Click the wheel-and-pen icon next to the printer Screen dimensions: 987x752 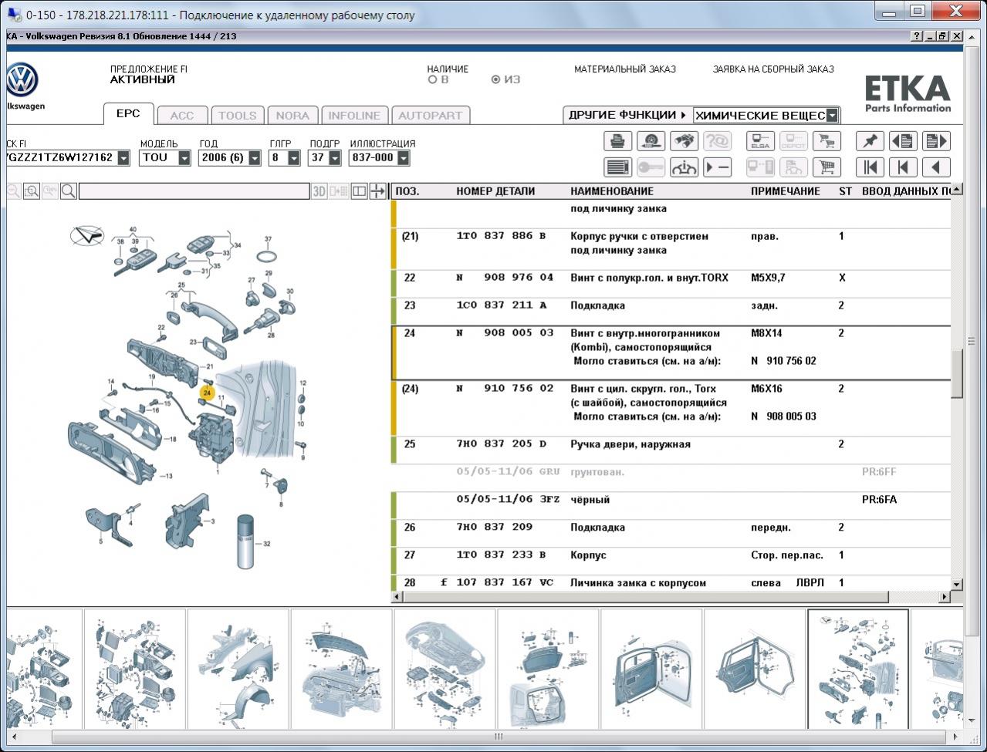(651, 141)
